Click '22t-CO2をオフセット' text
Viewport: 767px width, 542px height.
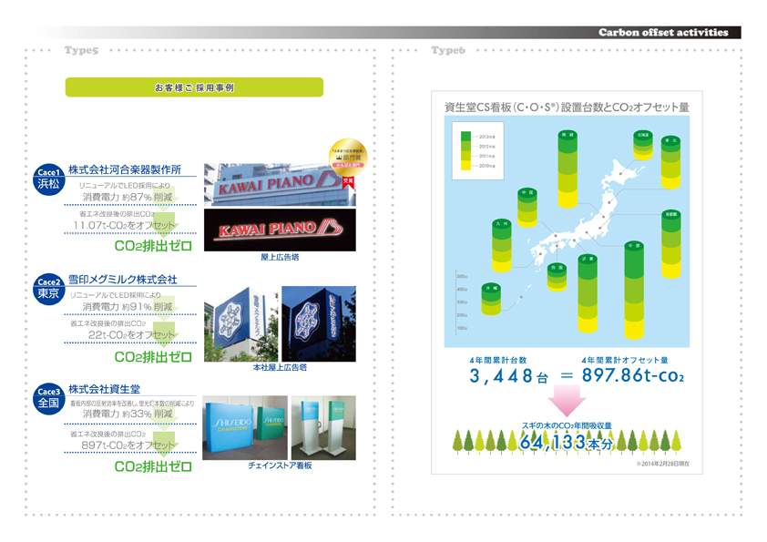click(131, 334)
